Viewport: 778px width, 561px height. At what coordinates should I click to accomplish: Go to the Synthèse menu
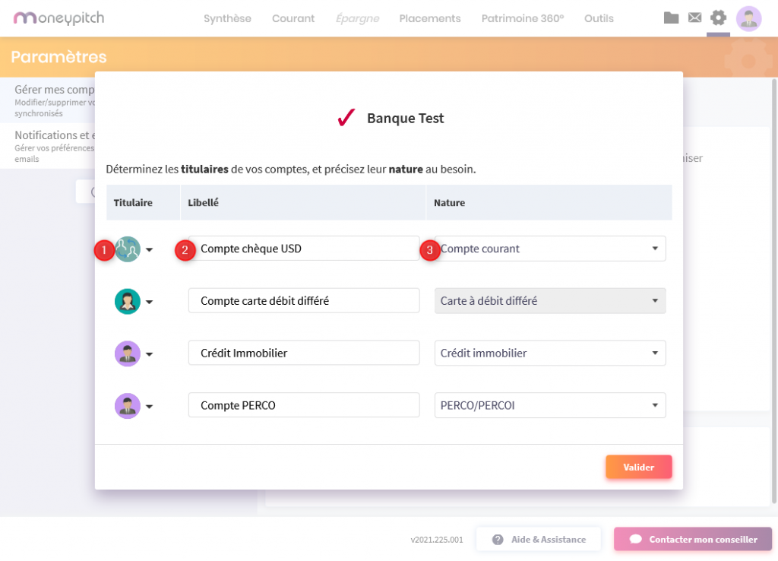point(227,18)
